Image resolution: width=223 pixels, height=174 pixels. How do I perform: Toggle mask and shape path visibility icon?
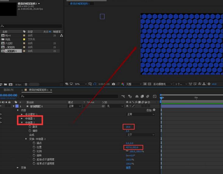tap(94, 84)
